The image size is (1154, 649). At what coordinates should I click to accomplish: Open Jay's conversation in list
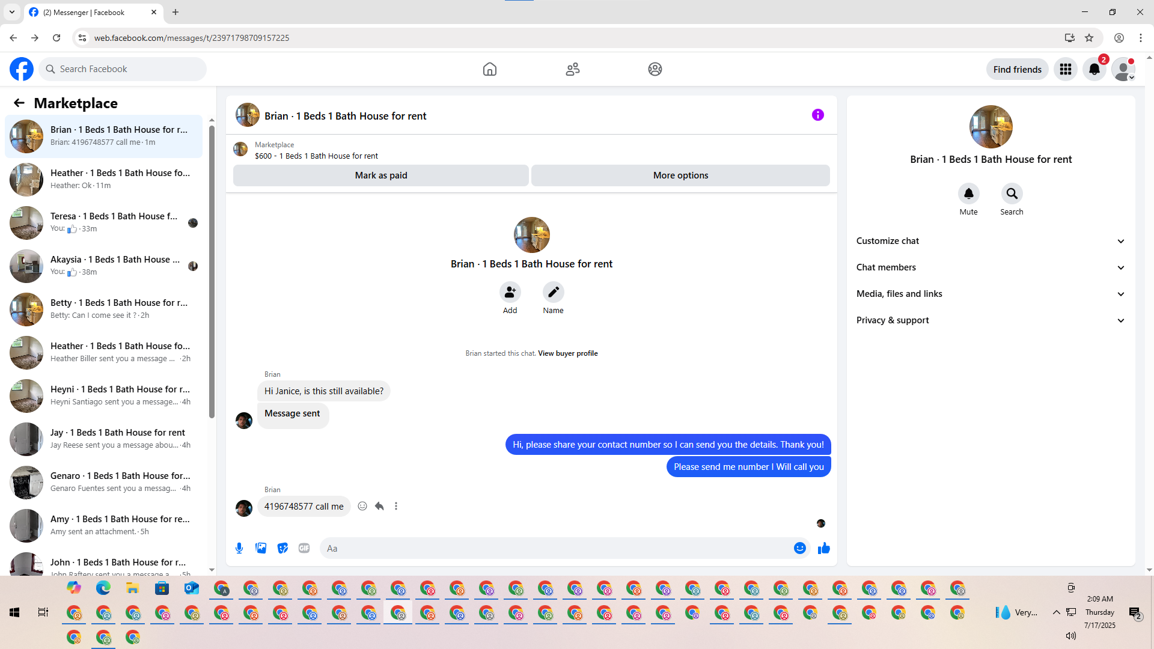pos(103,439)
